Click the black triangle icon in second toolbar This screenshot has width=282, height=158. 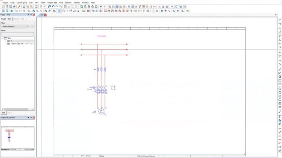point(157,11)
